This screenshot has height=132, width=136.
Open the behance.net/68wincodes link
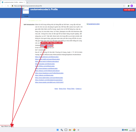point(46,68)
